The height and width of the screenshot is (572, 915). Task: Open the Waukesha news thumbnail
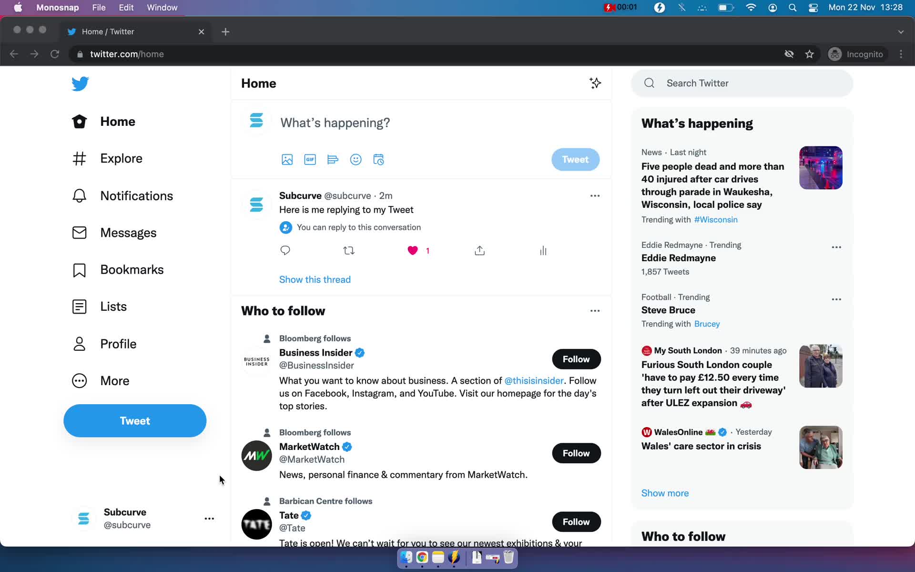(821, 168)
